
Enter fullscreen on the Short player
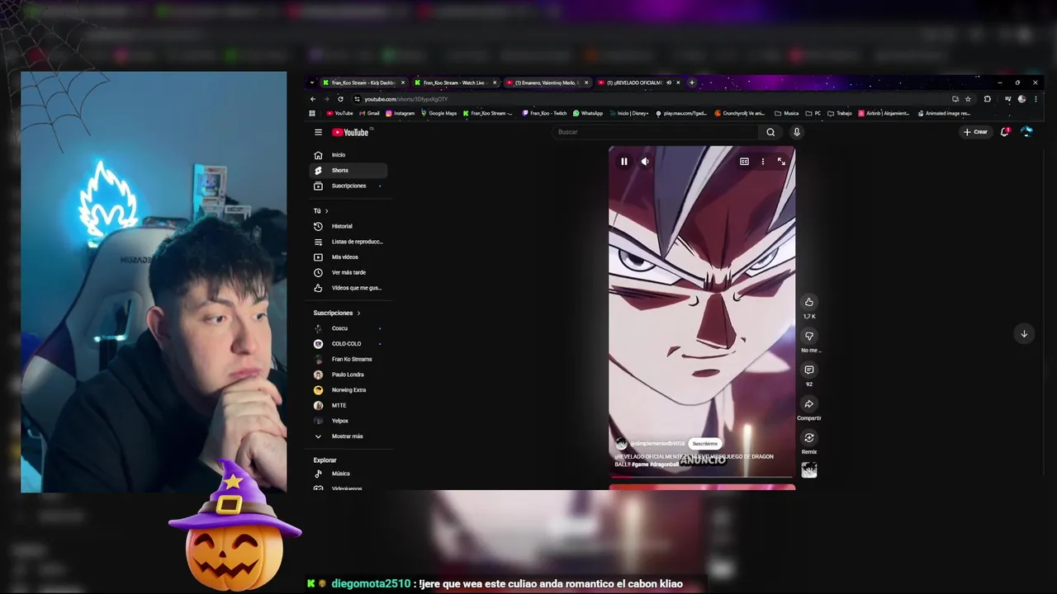781,162
